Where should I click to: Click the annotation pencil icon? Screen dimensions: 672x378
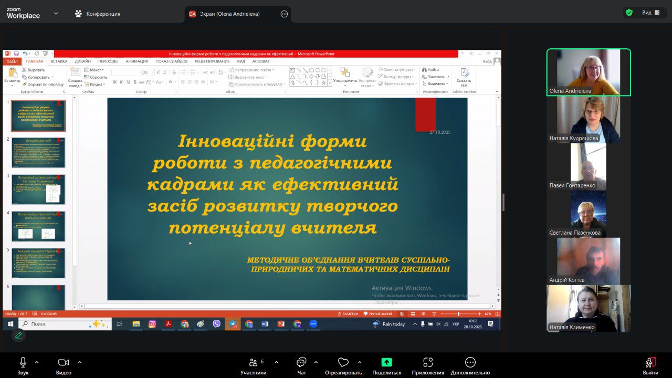pyautogui.click(x=18, y=335)
